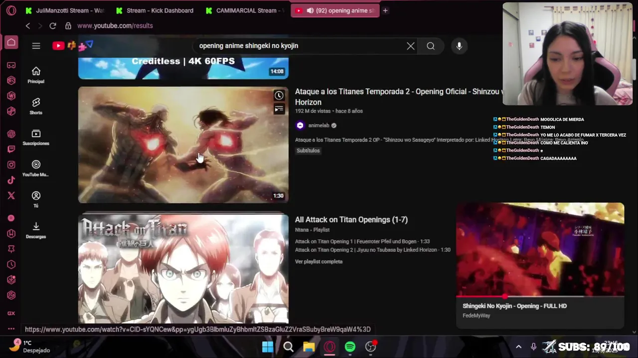
Task: Reload the current YouTube page
Action: point(53,25)
